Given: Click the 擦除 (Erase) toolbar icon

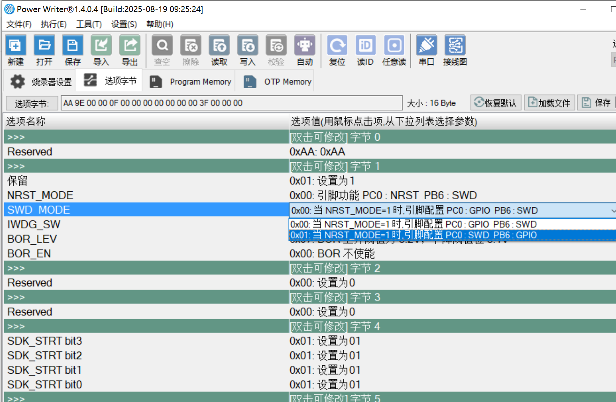Looking at the screenshot, I should point(191,50).
